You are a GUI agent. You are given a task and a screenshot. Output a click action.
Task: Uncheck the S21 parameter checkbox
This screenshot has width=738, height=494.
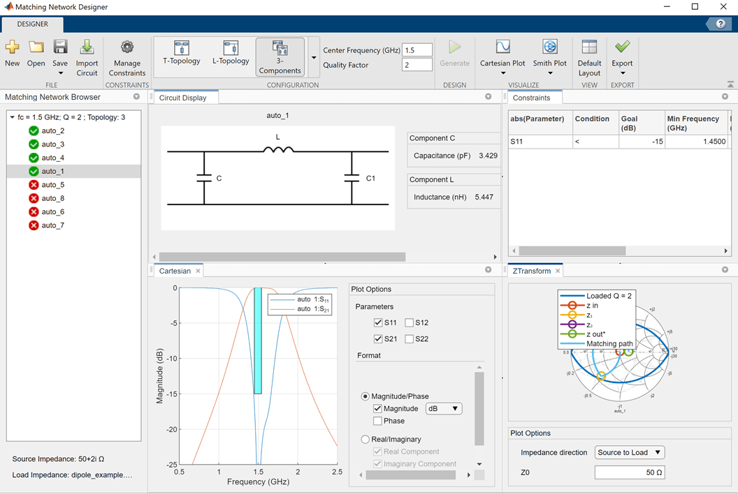378,339
